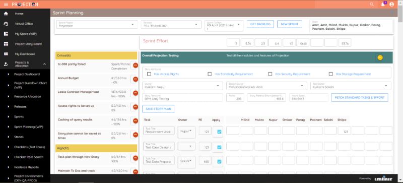The width and height of the screenshot is (403, 183).
Task: Click the Projects & Allocation person icon
Action: (6, 64)
